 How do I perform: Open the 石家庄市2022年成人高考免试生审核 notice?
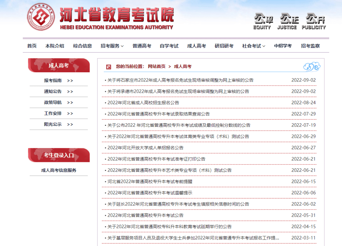(180, 80)
